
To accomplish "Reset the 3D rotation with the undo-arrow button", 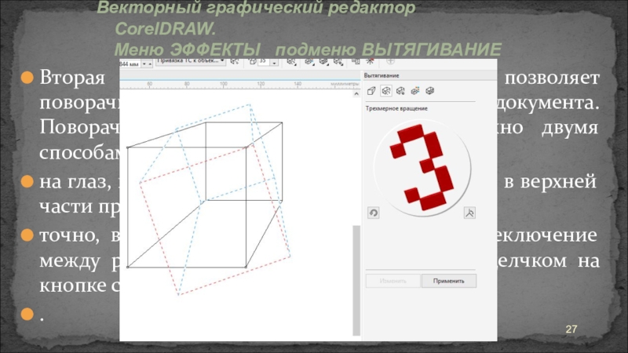I will (x=374, y=213).
